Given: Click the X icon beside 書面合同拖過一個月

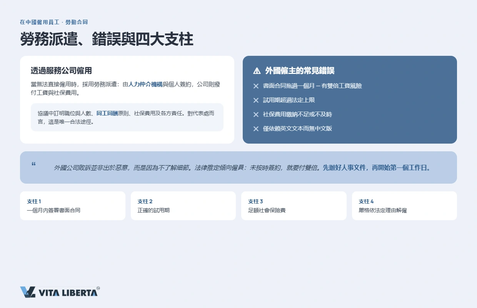Looking at the screenshot, I should point(256,86).
